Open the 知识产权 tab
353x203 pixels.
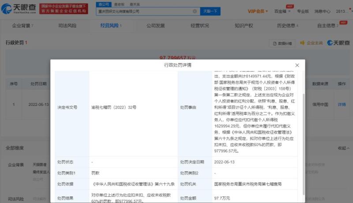244,26
